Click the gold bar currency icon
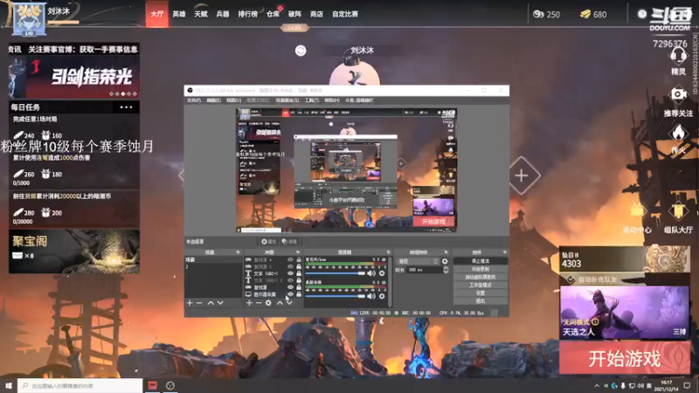This screenshot has width=699, height=393. [585, 14]
